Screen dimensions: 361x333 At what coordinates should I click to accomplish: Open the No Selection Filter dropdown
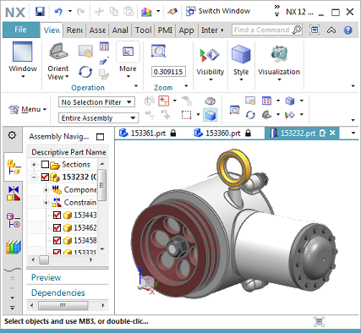[96, 102]
